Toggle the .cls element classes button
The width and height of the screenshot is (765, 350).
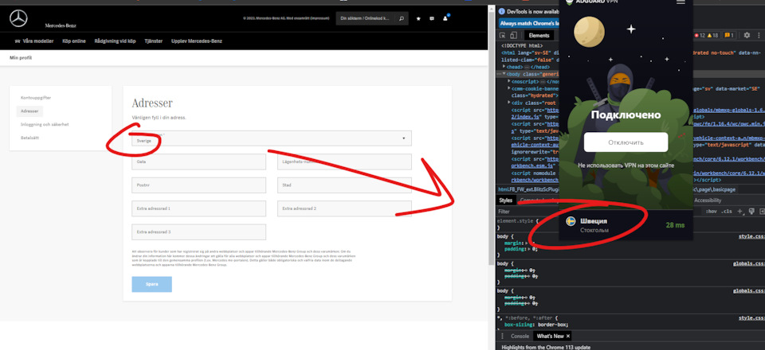coord(727,212)
